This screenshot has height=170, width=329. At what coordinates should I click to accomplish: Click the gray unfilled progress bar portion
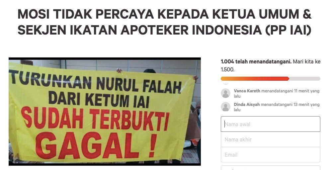coord(305,79)
